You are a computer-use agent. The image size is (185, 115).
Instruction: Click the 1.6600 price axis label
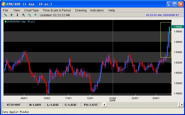pyautogui.click(x=178, y=42)
